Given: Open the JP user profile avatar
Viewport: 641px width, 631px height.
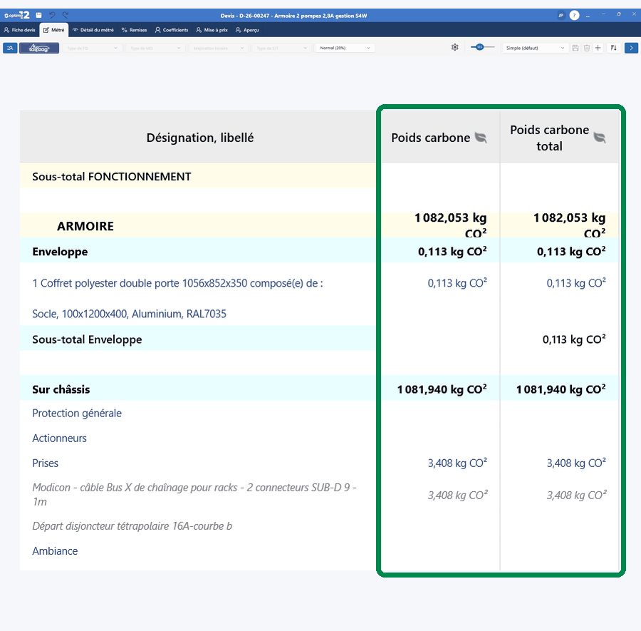Looking at the screenshot, I should click(x=561, y=16).
